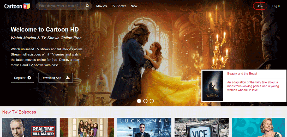This screenshot has width=287, height=137.
Task: Click the Cartoon HD logo
Action: click(x=17, y=6)
